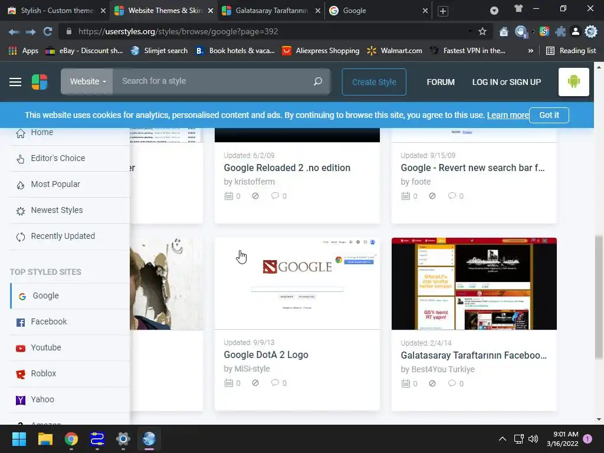Click browser forward arrow

[x=31, y=32]
